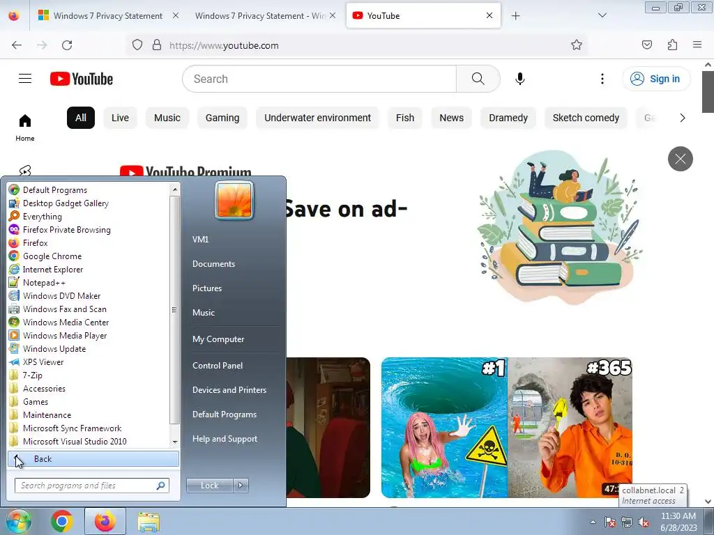714x535 pixels.
Task: Open the whirlpool #1 #365 video thumbnail
Action: tap(506, 427)
